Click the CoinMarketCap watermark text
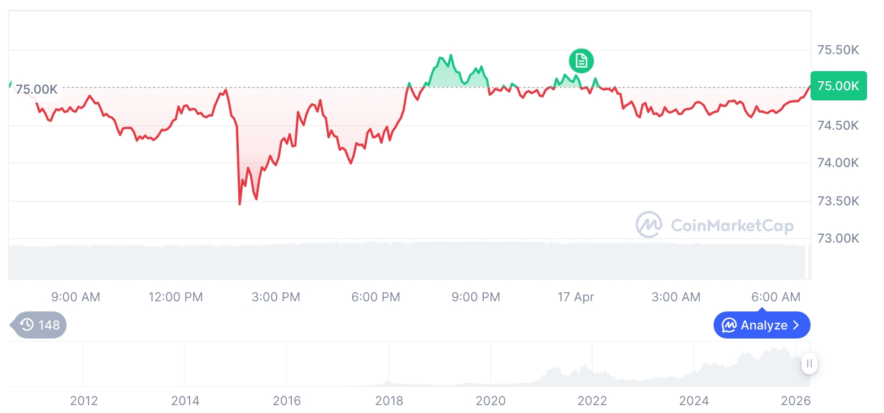This screenshot has width=884, height=413. 732,226
